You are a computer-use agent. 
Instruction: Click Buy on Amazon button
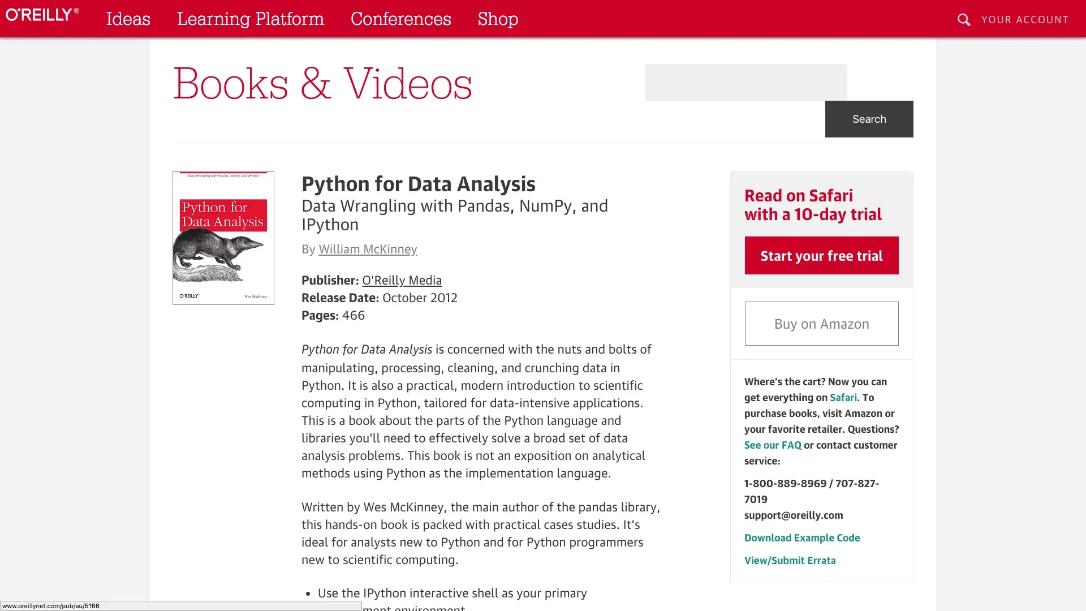coord(821,324)
